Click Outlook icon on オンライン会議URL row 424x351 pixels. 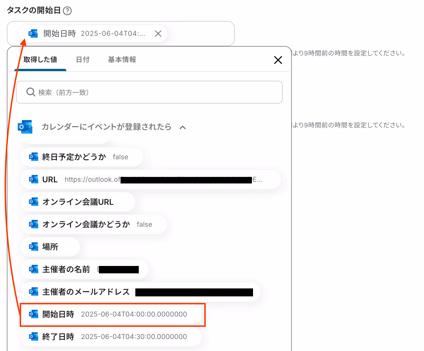33,202
